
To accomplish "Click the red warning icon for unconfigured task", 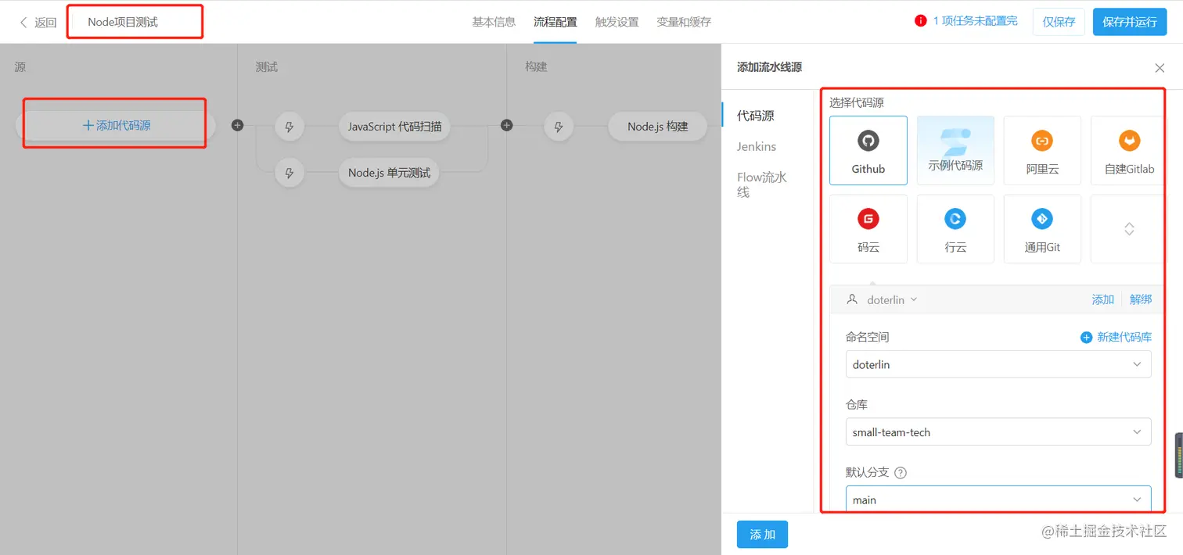I will tap(921, 21).
